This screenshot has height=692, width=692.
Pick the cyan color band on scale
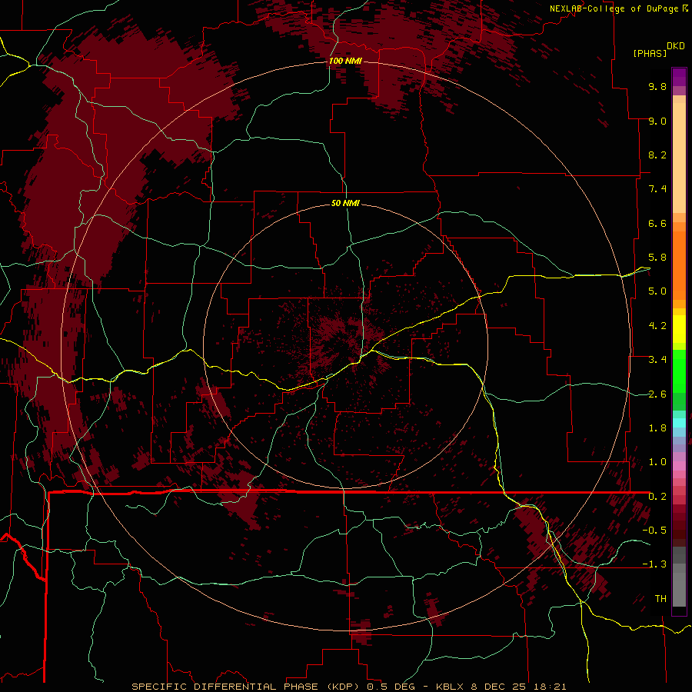pos(679,423)
